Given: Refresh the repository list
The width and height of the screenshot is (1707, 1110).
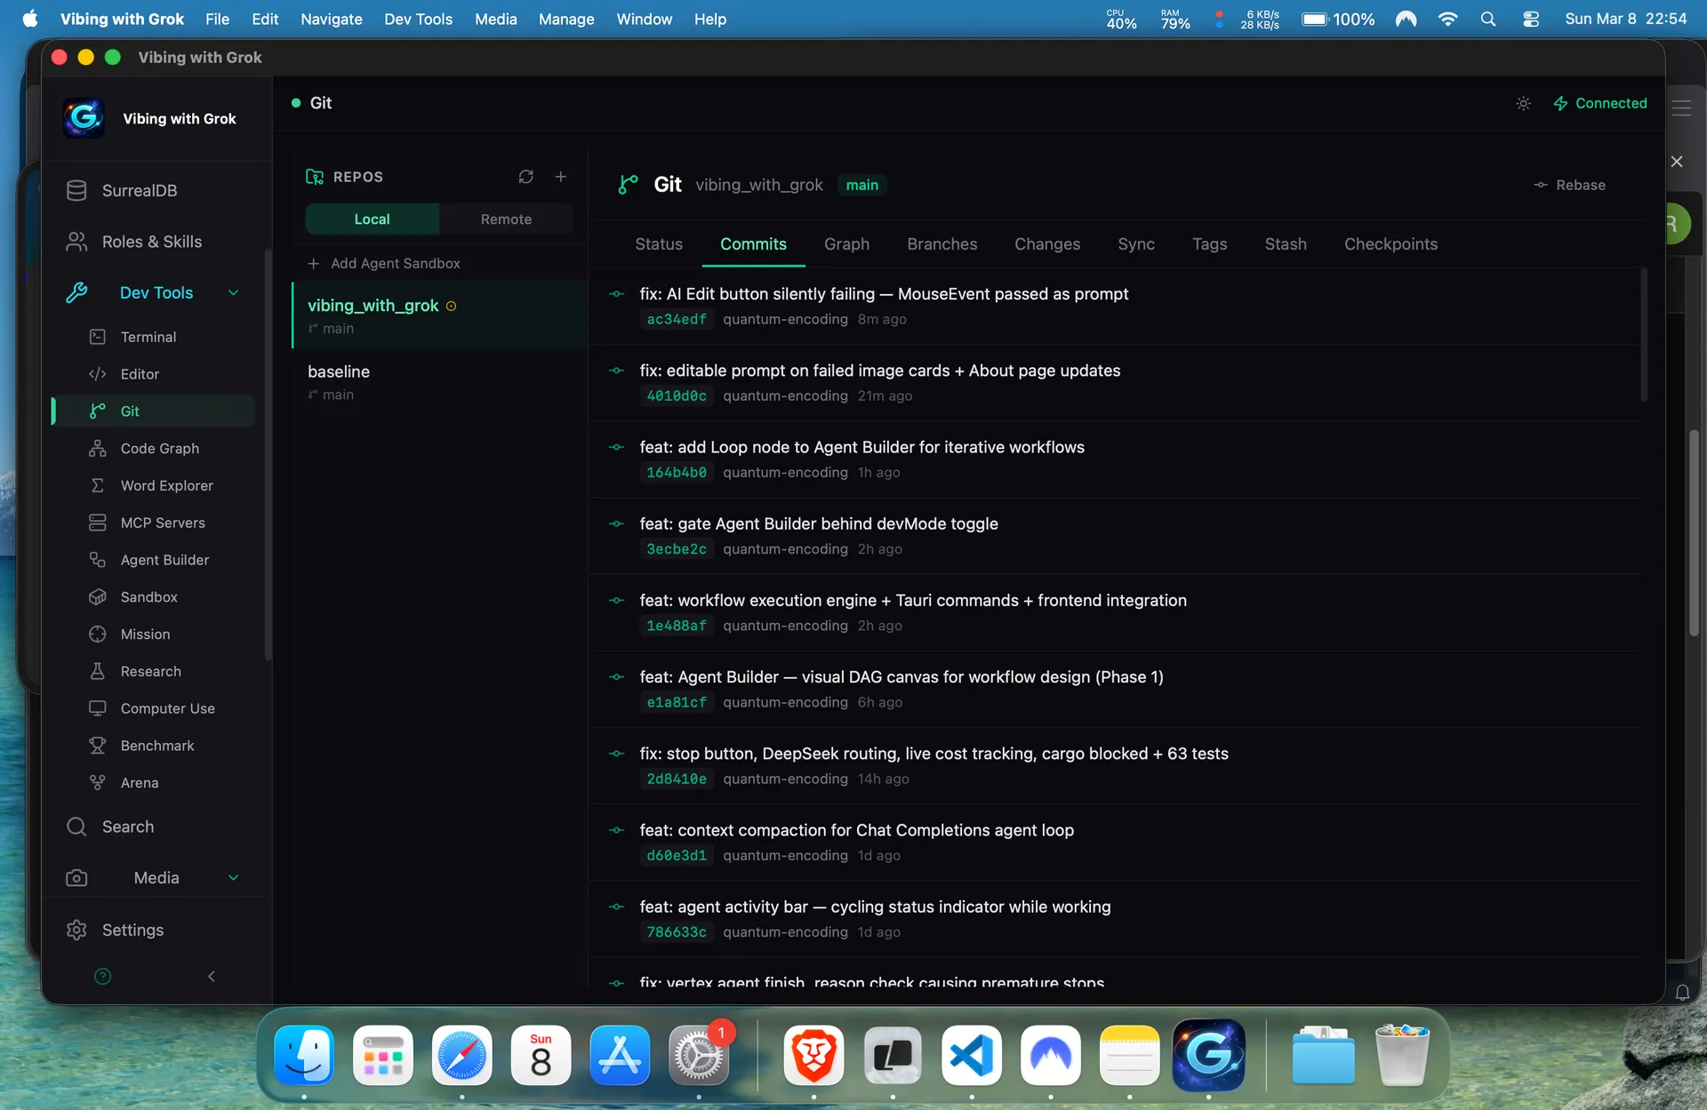Looking at the screenshot, I should point(525,177).
